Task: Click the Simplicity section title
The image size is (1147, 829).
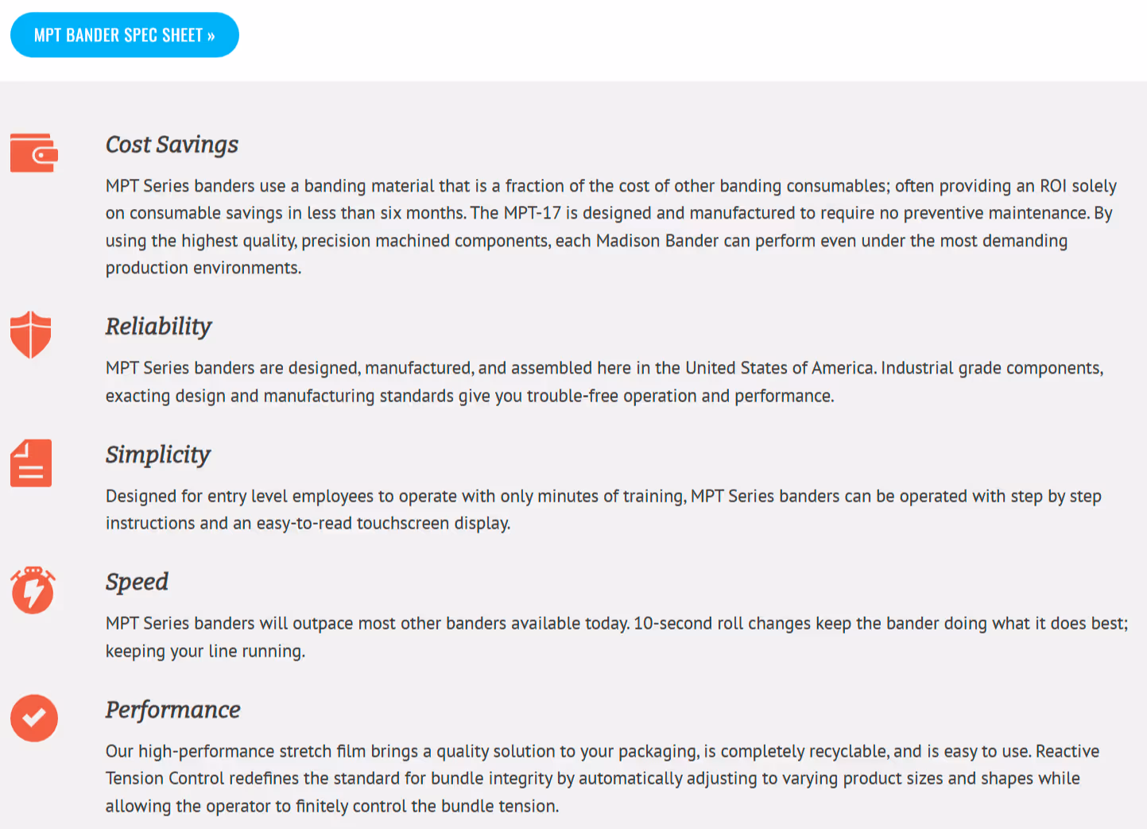Action: tap(157, 455)
